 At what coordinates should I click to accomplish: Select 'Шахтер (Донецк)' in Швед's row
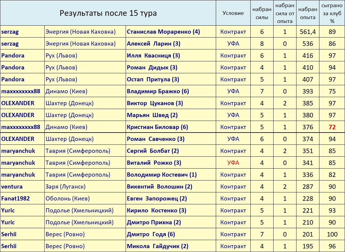point(70,115)
